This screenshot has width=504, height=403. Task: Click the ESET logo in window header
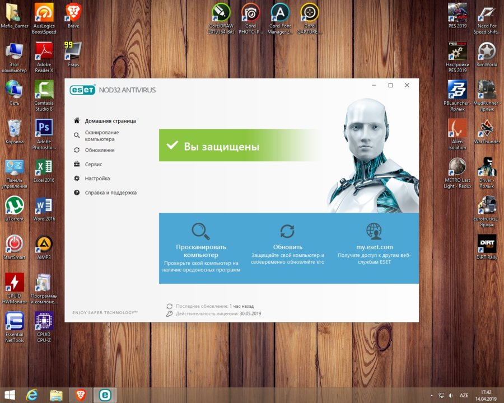coord(83,90)
